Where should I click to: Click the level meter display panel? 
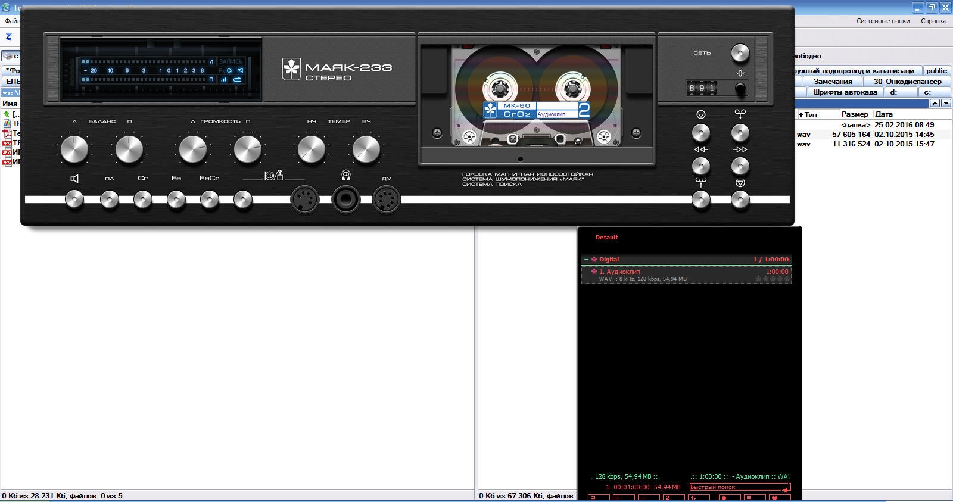pos(161,70)
